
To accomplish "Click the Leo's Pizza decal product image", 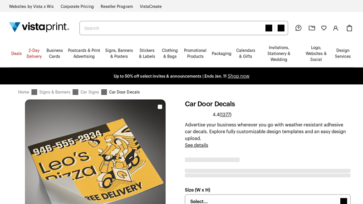I will [x=95, y=152].
